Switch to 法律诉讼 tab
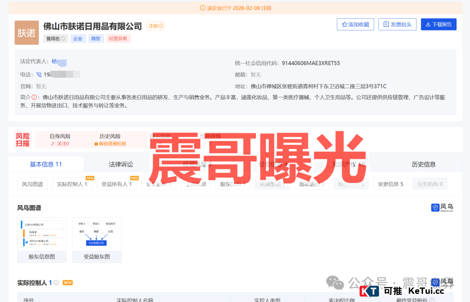Screen dimensions: 470x302 point(121,164)
